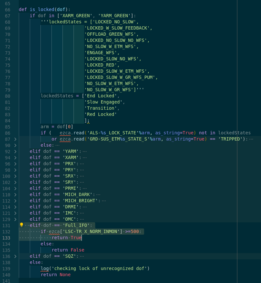Screen dimensions: 261x283
Task: Click 'Full_IFO' string on line 131
Action: tap(76, 225)
